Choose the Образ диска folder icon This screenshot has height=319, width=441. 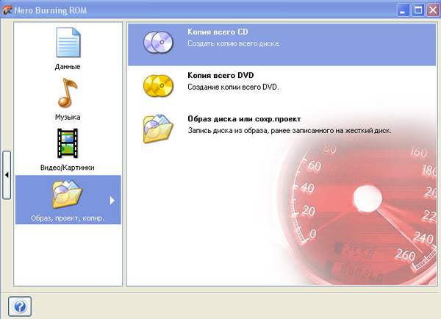[x=158, y=129]
